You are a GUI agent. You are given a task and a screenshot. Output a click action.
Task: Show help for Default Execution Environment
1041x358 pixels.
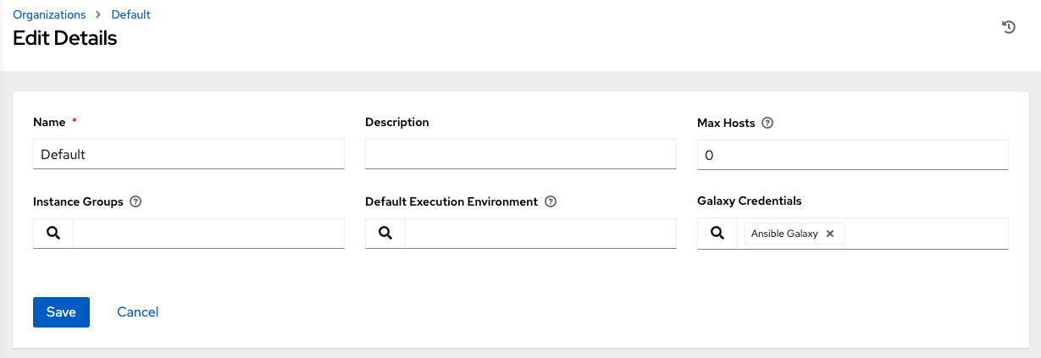(x=551, y=202)
